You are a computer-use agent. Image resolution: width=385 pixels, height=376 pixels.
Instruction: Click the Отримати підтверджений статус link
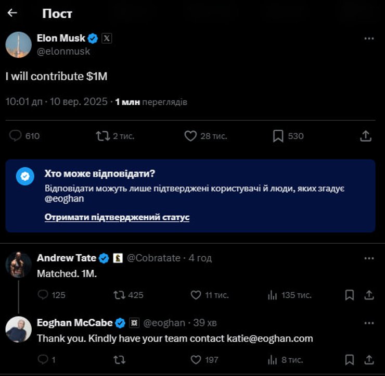117,217
